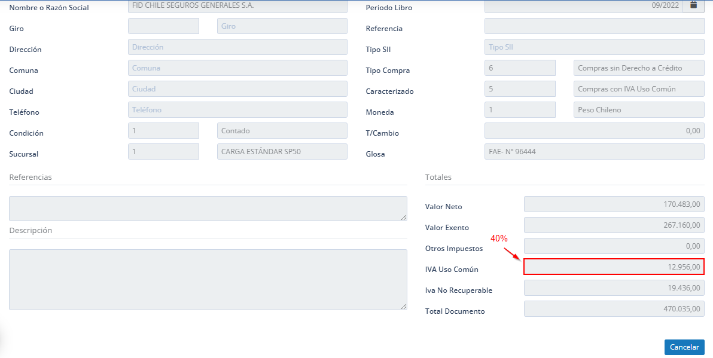Viewport: 713px width, 358px height.
Task: Select the Compras sin Derecho a Crédito field
Action: 638,68
